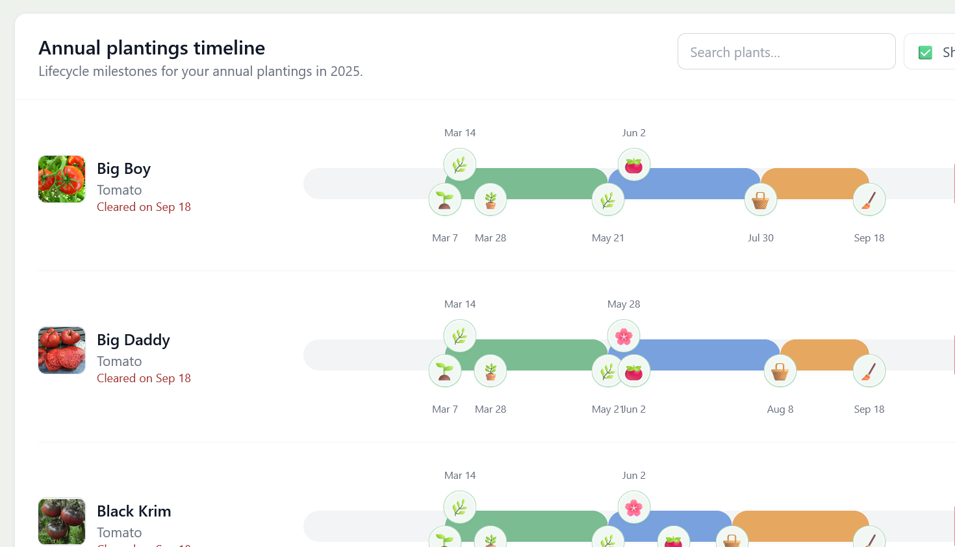Select the blossom icon at Jun 2 for Black Krim
The image size is (955, 547).
click(633, 507)
